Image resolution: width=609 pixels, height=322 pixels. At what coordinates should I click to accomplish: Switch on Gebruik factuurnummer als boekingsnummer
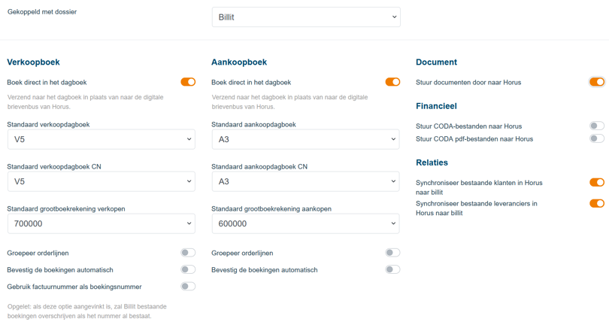pyautogui.click(x=188, y=287)
